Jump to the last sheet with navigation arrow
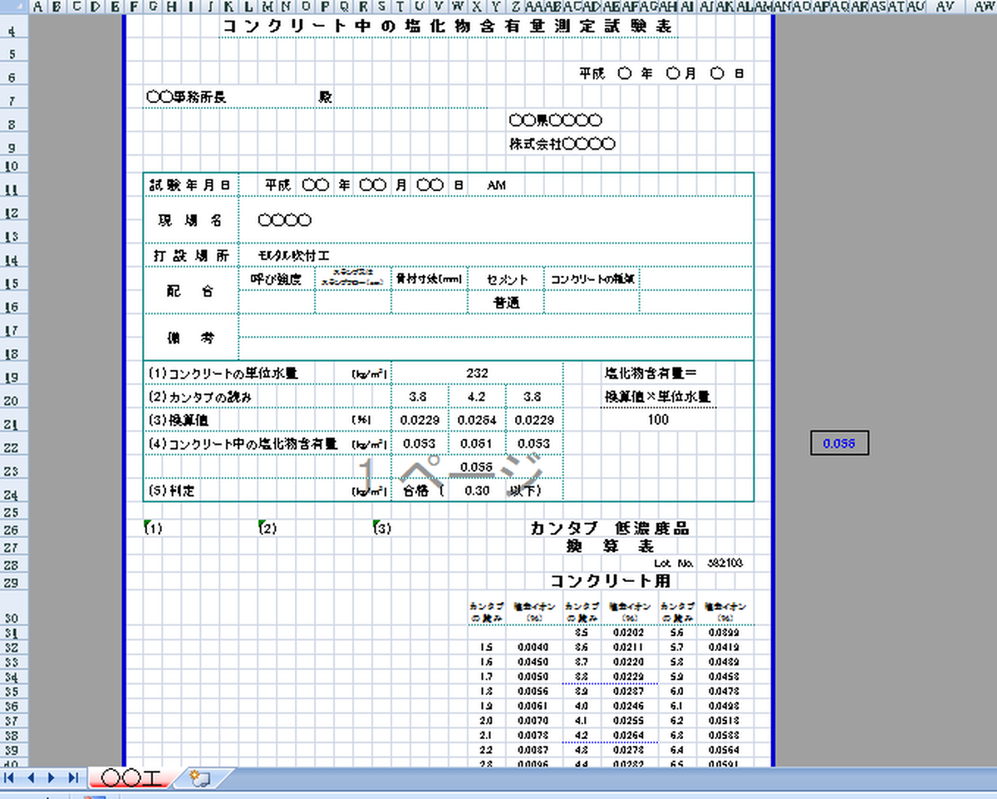 click(73, 777)
